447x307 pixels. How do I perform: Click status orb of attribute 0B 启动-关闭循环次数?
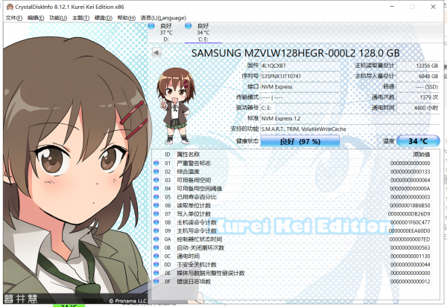pyautogui.click(x=156, y=248)
